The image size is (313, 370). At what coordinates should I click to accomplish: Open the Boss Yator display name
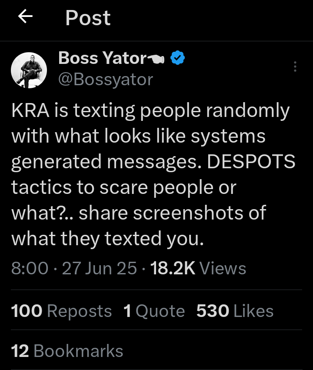coord(102,58)
